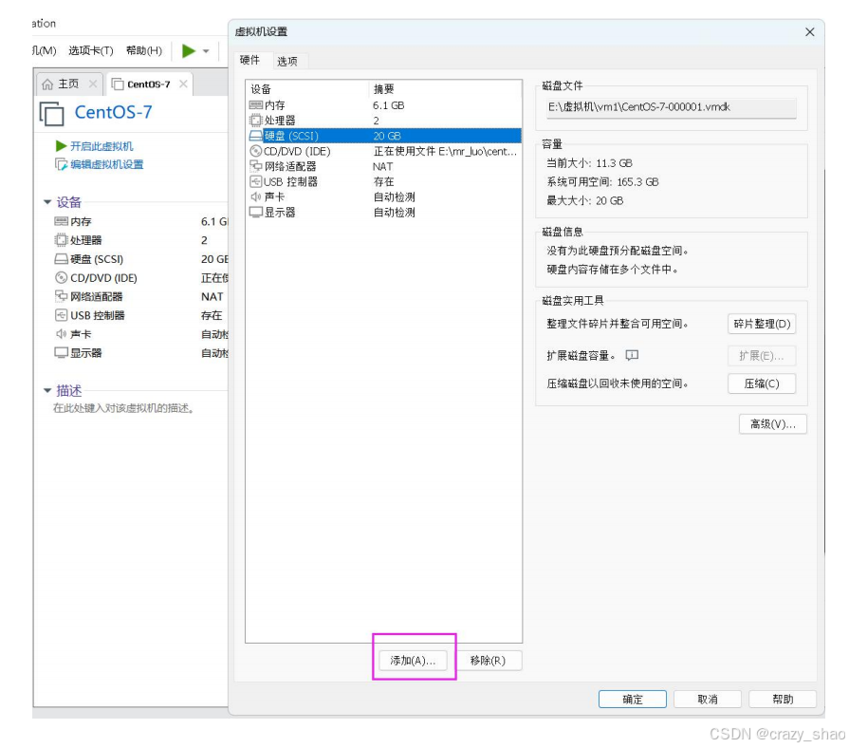The width and height of the screenshot is (849, 748).
Task: Switch to the 硬件 tab in settings dialog
Action: point(249,60)
